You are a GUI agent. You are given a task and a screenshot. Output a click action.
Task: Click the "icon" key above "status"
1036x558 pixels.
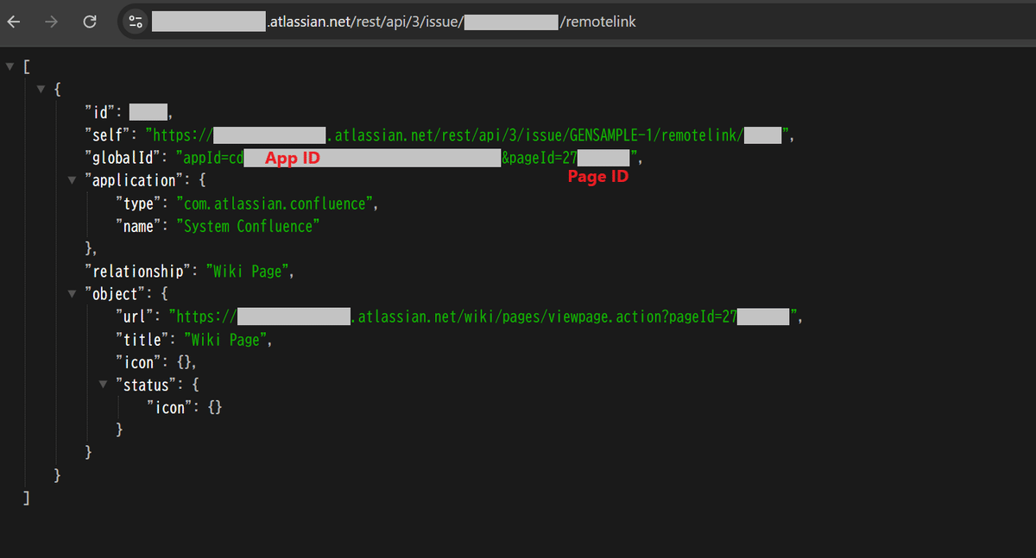(141, 362)
